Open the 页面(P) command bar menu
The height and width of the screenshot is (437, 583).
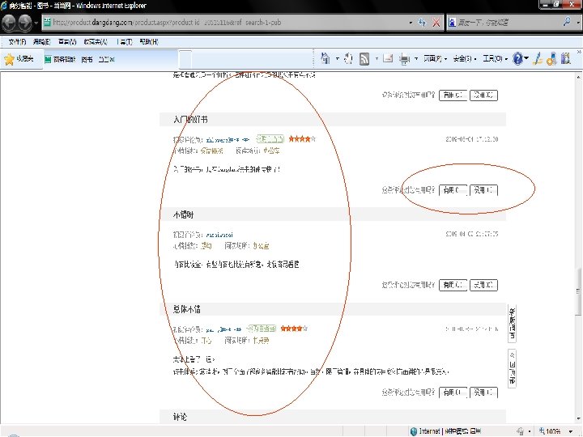(435, 58)
